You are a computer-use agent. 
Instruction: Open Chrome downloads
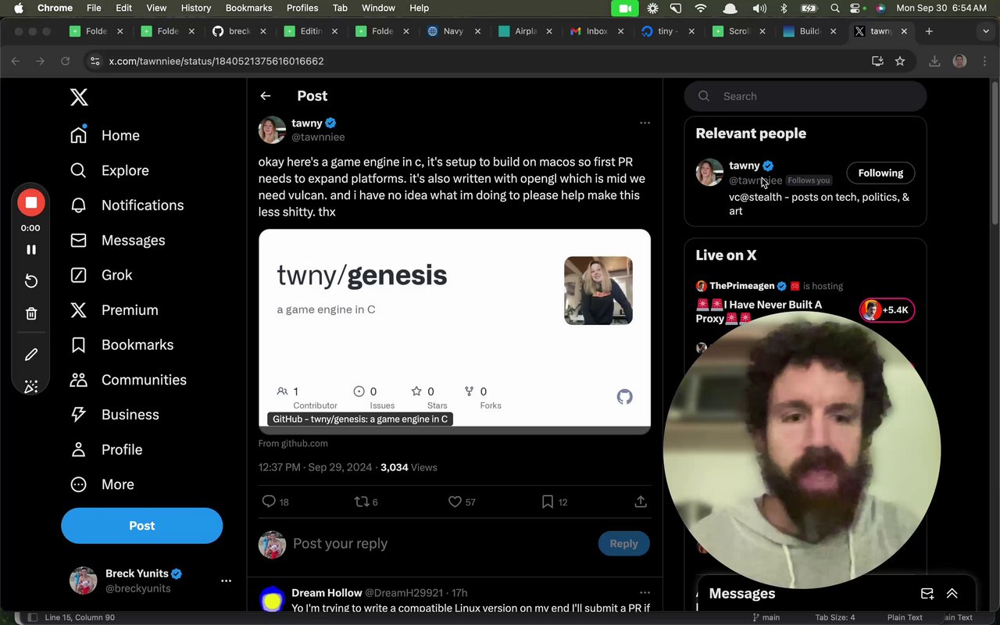point(934,61)
